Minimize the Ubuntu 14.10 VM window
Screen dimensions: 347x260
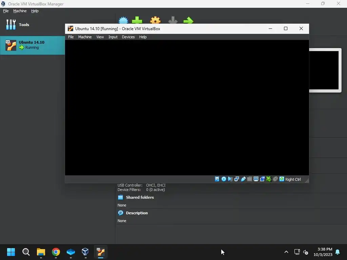[x=270, y=28]
